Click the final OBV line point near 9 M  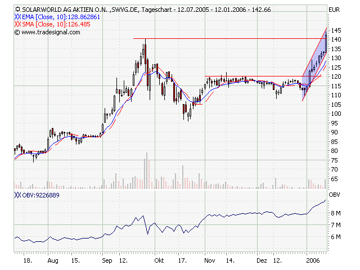pyautogui.click(x=325, y=200)
